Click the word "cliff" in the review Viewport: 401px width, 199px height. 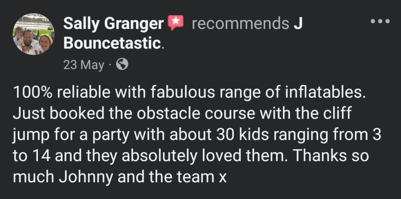337,114
